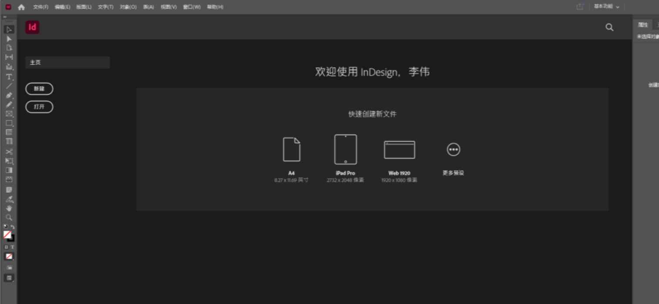Swap fill and stroke colors toggle
The image size is (659, 304).
coord(11,226)
